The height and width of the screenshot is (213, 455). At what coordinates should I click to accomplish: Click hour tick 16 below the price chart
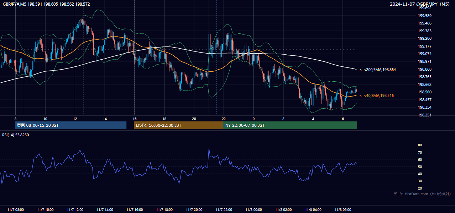(134, 119)
